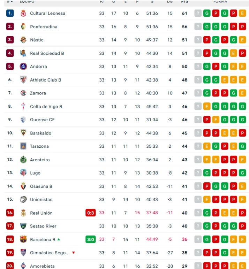The width and height of the screenshot is (249, 269).
Task: Click Barcelona B's live 3:0 score badge
Action: 91,239
